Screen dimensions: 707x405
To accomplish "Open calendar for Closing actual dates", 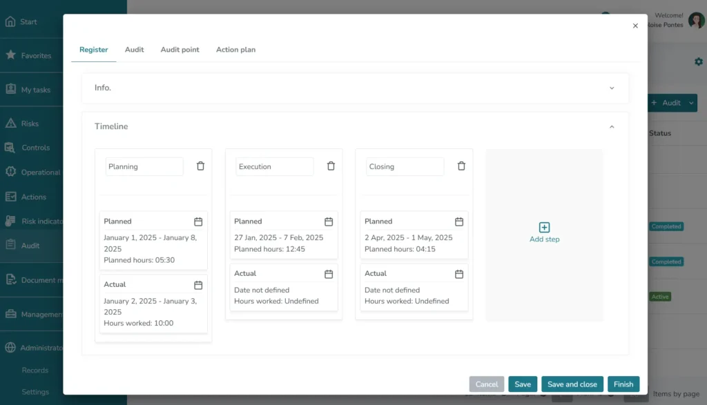I will pyautogui.click(x=459, y=274).
